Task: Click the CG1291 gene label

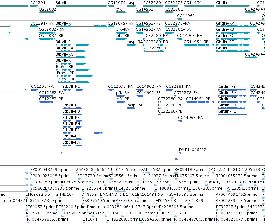Action: click(38, 3)
